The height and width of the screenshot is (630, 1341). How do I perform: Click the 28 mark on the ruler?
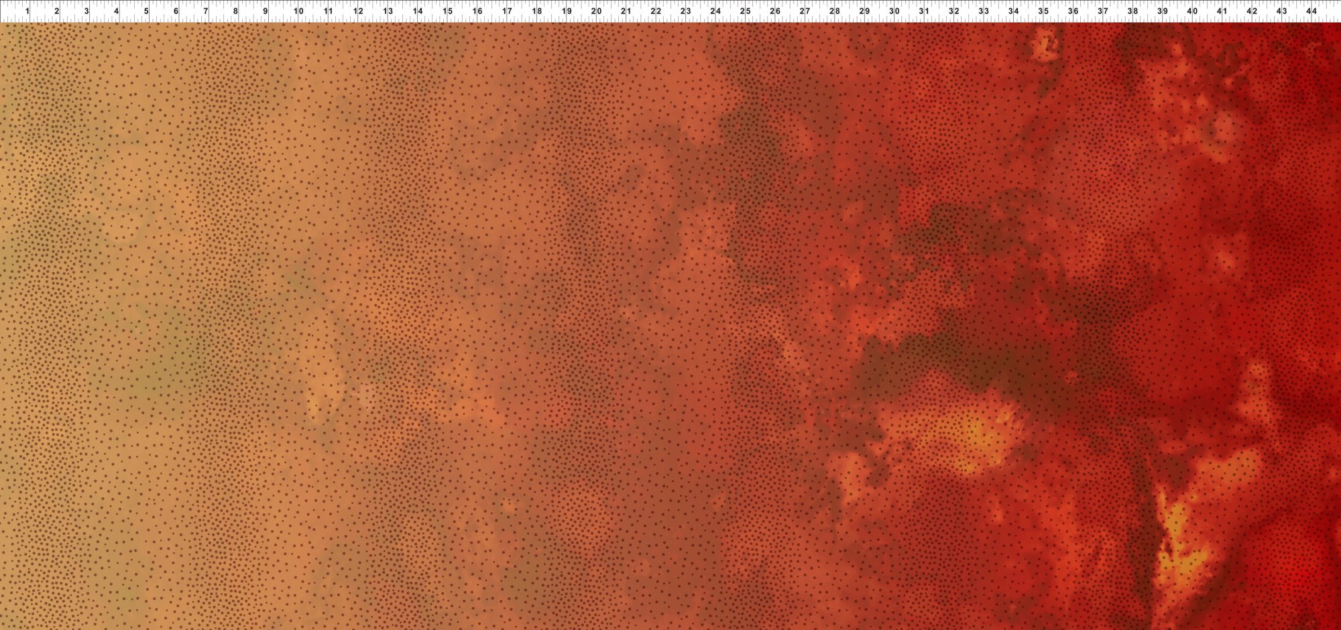tap(834, 11)
